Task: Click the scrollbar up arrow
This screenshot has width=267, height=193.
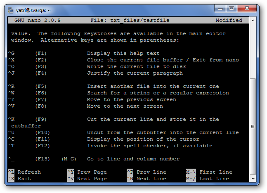Action: pos(253,20)
